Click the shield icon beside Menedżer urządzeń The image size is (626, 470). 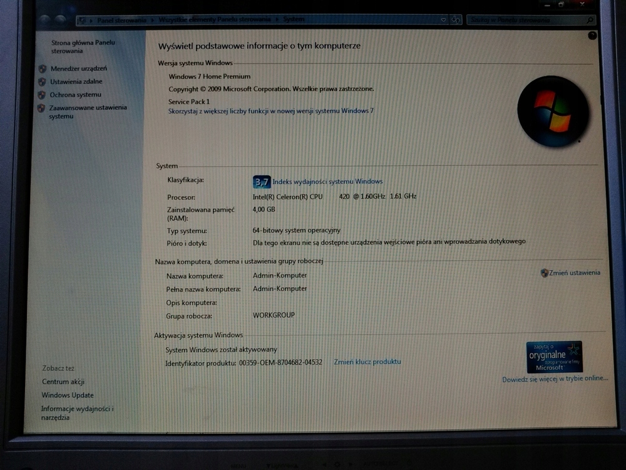[43, 69]
